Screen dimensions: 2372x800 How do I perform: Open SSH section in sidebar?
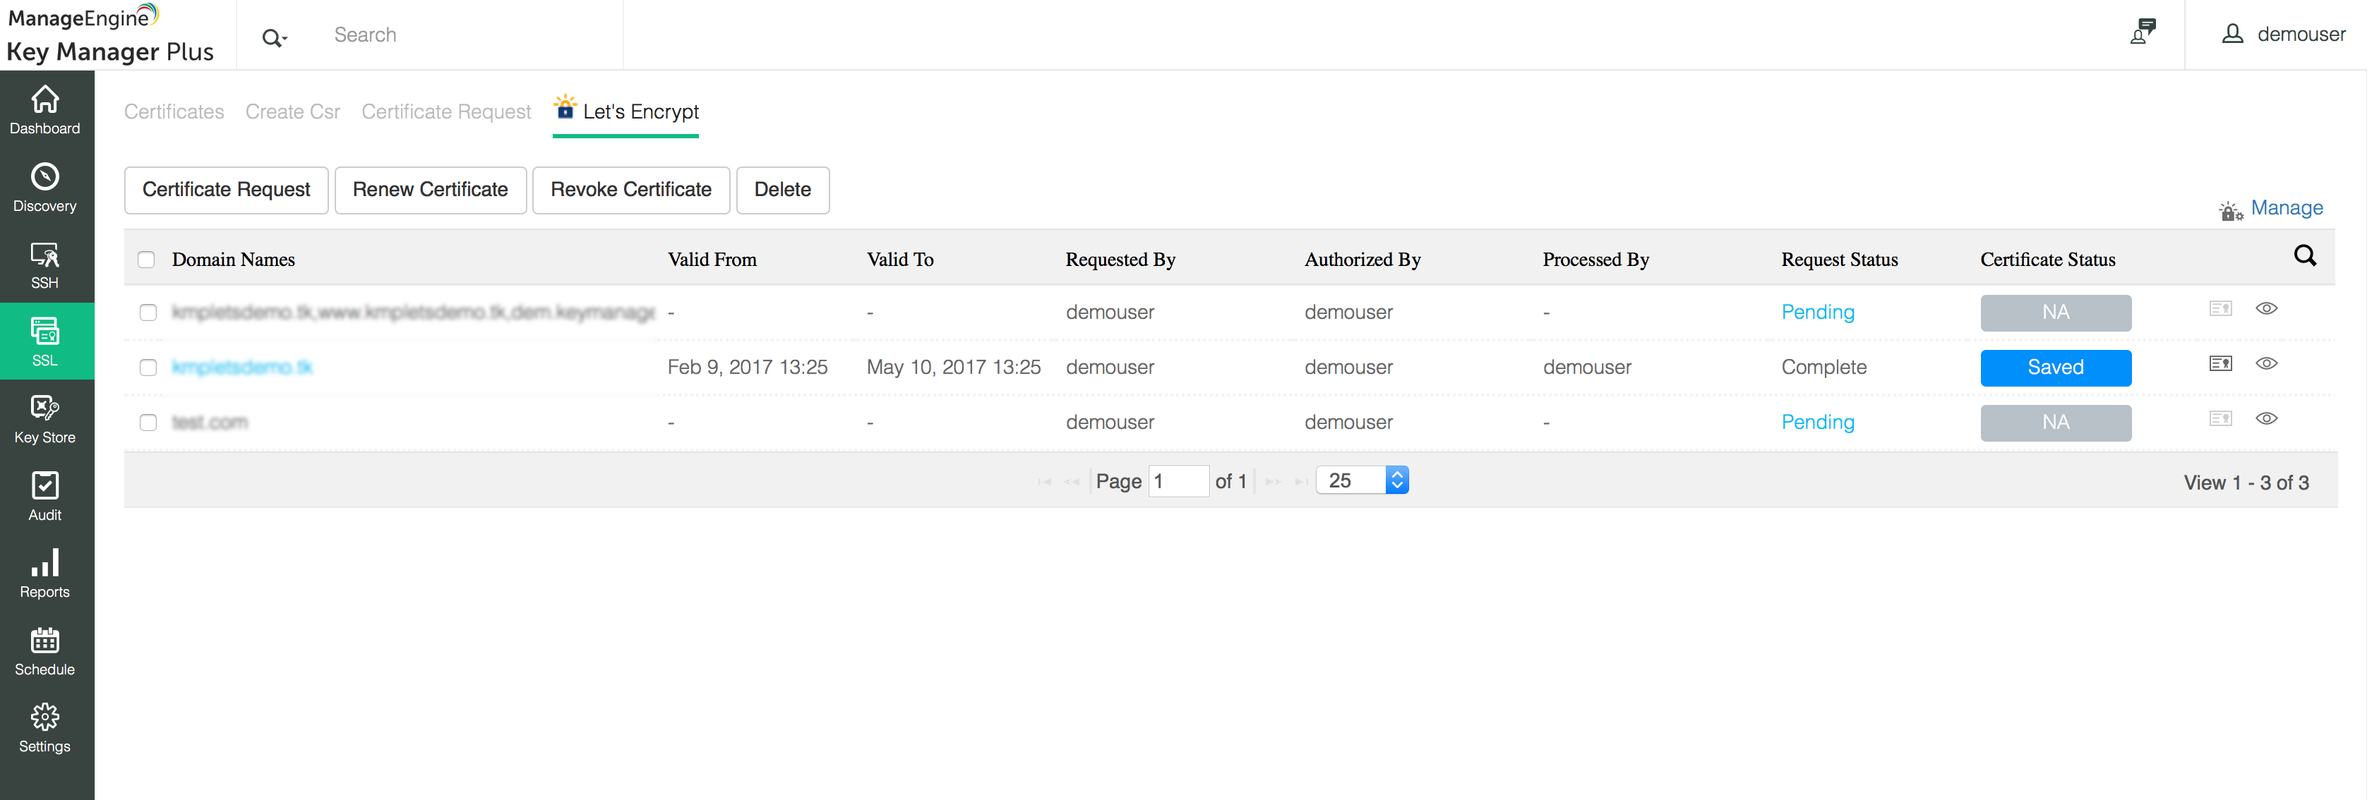44,265
